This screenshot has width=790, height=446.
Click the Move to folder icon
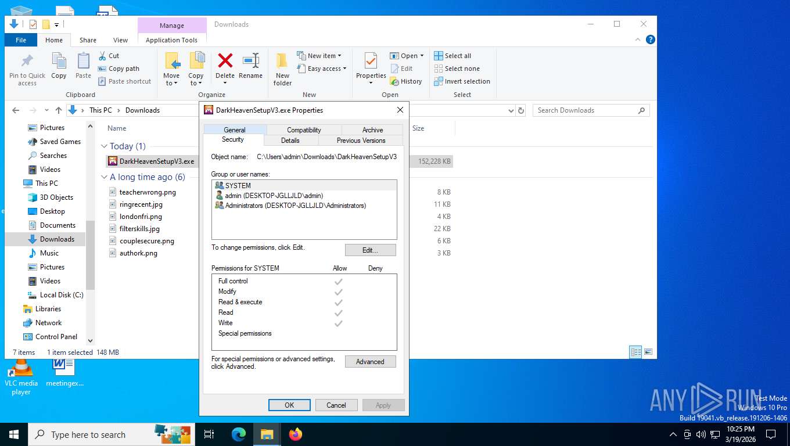tap(172, 61)
